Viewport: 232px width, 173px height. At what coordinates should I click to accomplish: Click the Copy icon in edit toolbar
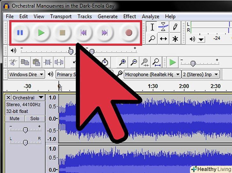[25, 62]
